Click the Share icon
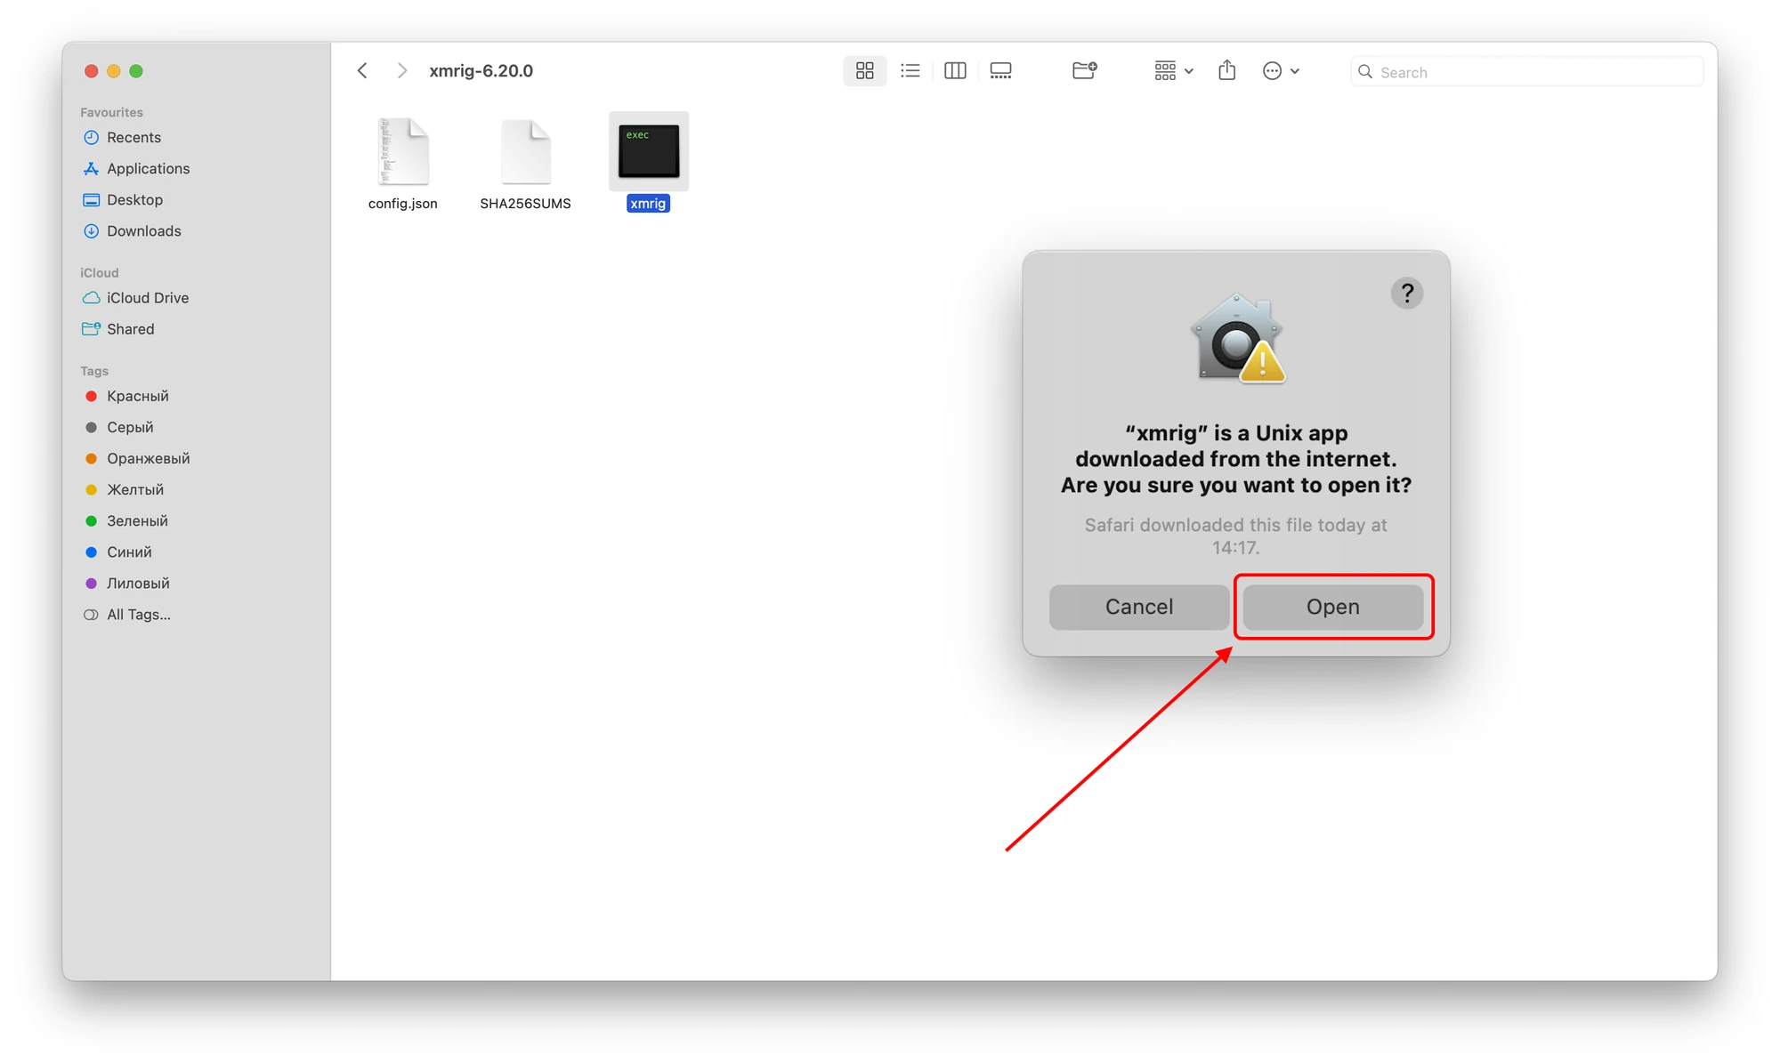The width and height of the screenshot is (1780, 1063). coord(1226,71)
